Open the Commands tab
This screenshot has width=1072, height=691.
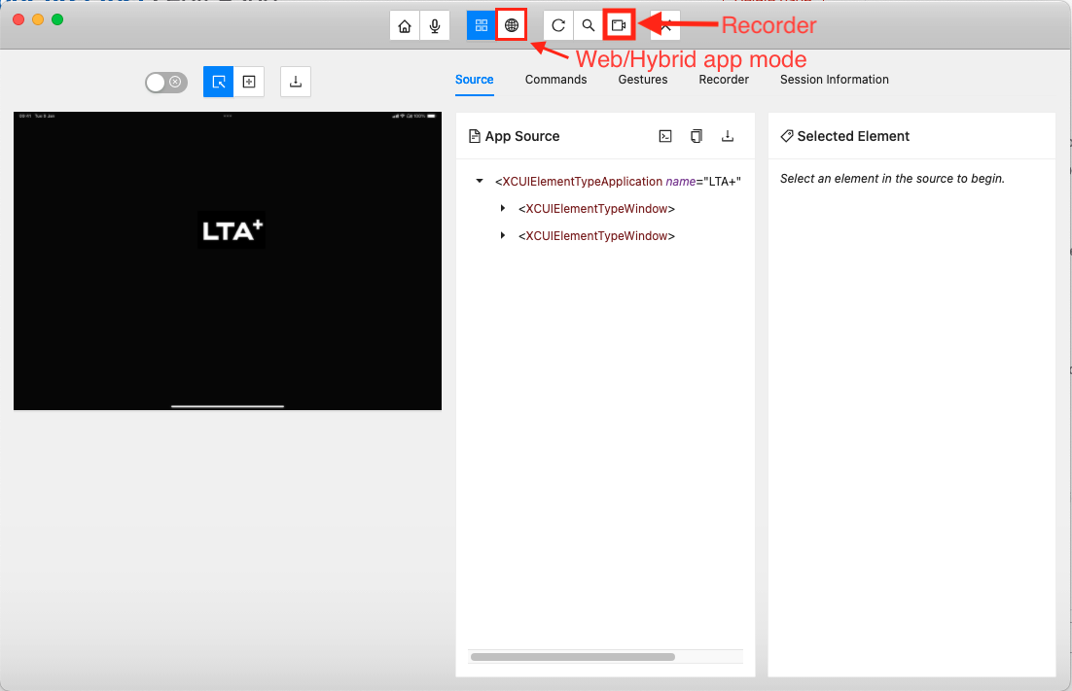click(x=555, y=80)
